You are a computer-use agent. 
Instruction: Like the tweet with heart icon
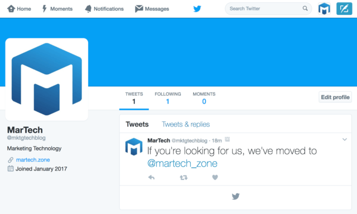(215, 177)
